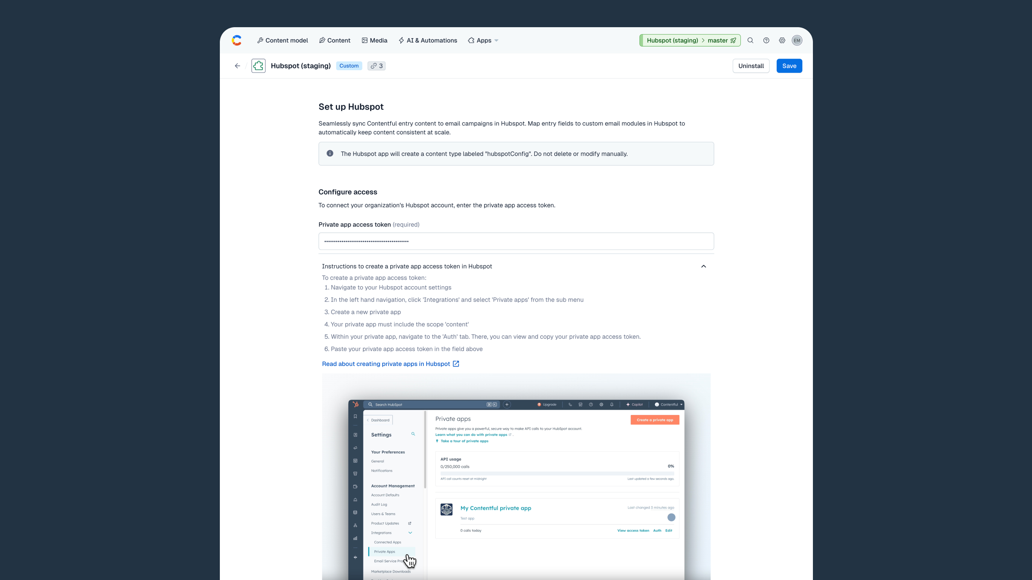Image resolution: width=1032 pixels, height=580 pixels.
Task: Click 'Connected Apps' in HubSpot screenshot sidebar
Action: [388, 542]
